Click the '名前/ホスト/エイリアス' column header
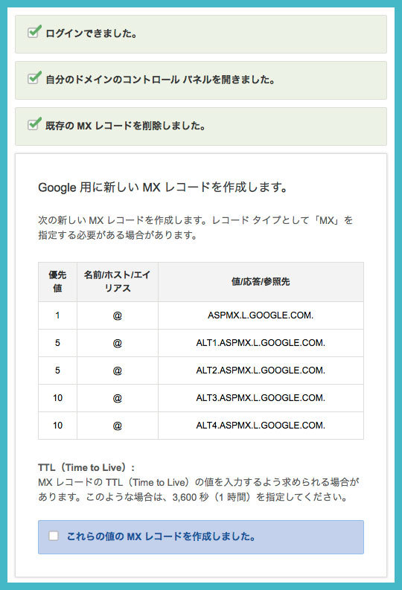The image size is (402, 590). pyautogui.click(x=118, y=282)
